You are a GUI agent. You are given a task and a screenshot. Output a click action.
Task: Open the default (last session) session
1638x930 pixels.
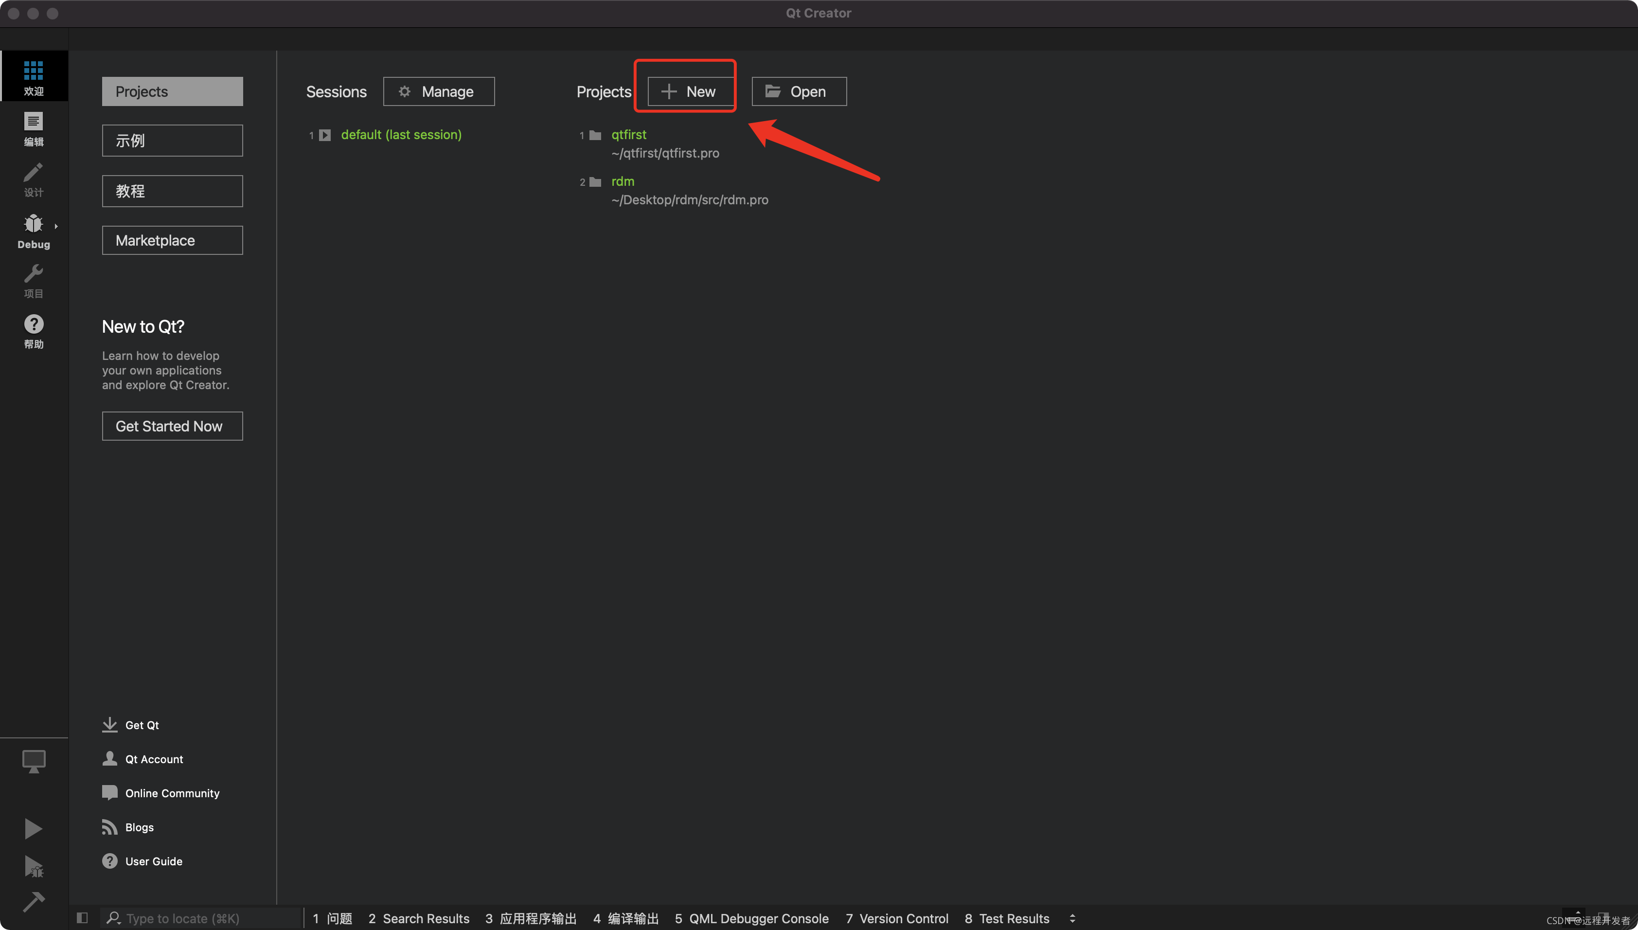(x=401, y=135)
